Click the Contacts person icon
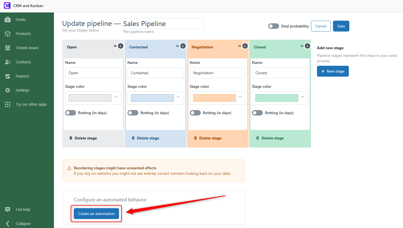 pyautogui.click(x=8, y=62)
